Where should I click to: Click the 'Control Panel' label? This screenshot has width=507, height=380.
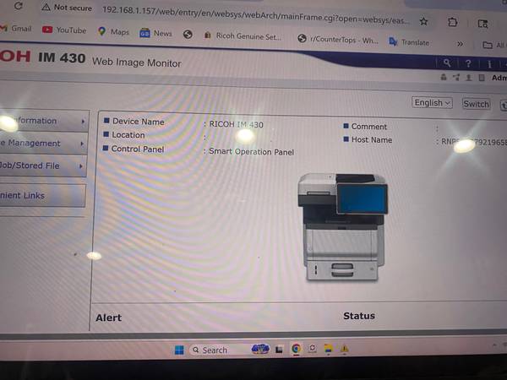(x=138, y=149)
